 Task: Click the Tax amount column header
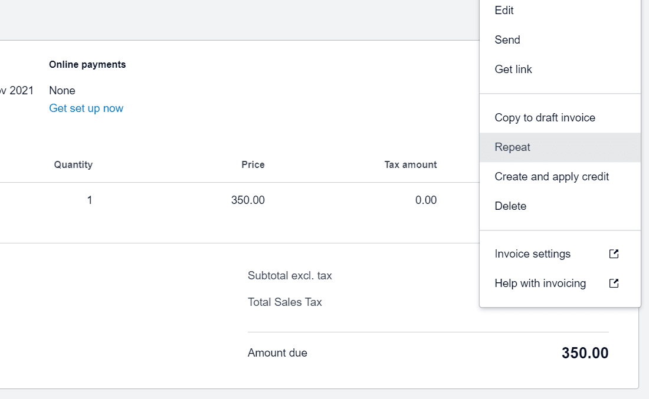(411, 164)
